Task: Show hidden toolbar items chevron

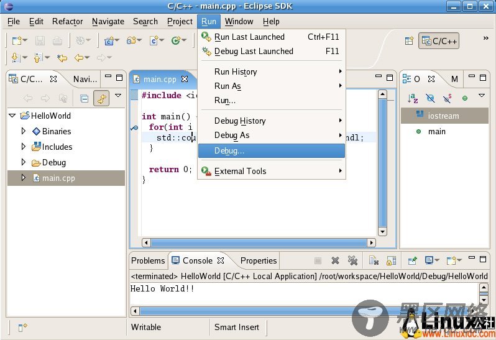Action: [x=485, y=39]
